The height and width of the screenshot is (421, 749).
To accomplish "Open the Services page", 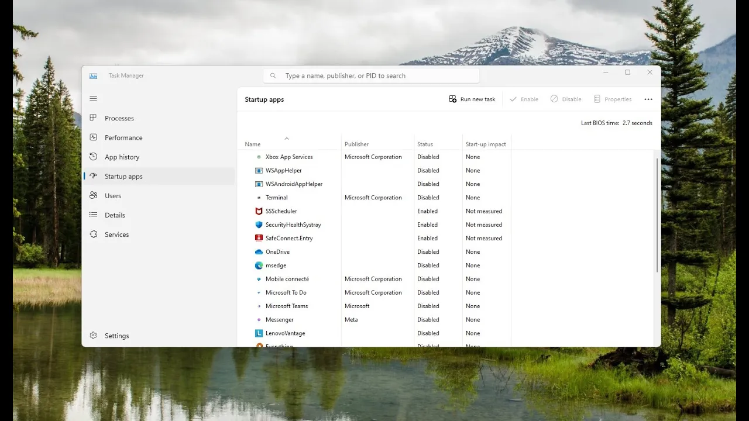I will [158, 234].
